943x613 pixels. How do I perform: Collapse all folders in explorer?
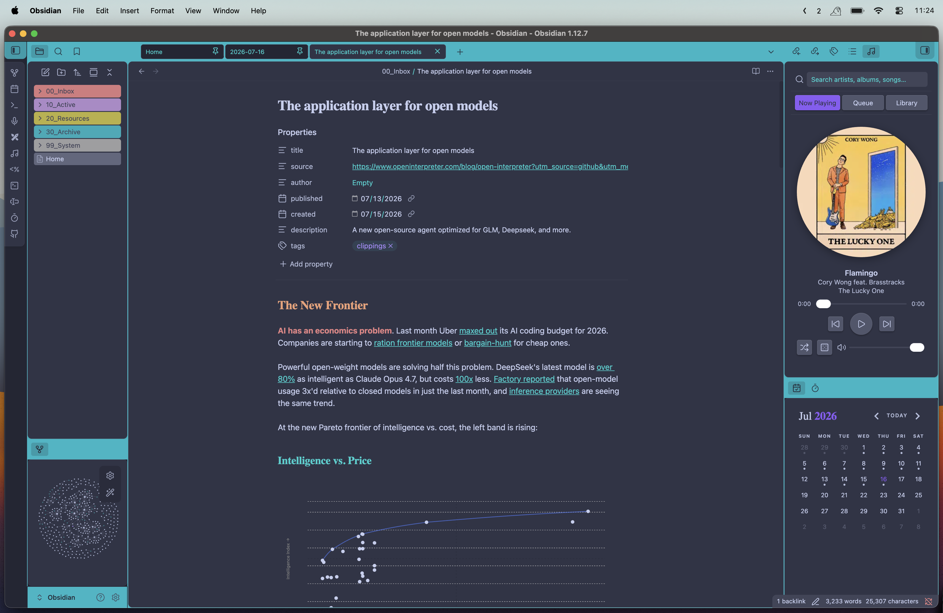110,72
